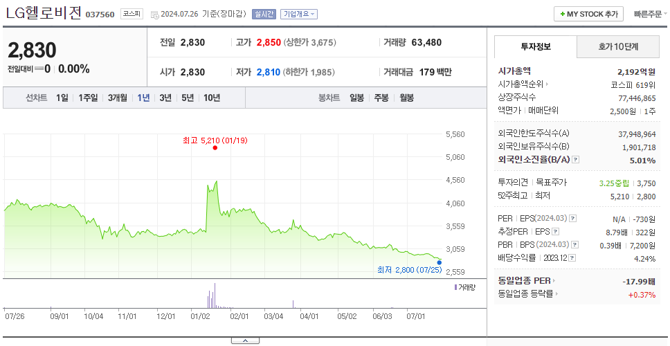Click the 외국인한도주식수 value 37,948,964
The width and height of the screenshot is (670, 346).
(637, 134)
